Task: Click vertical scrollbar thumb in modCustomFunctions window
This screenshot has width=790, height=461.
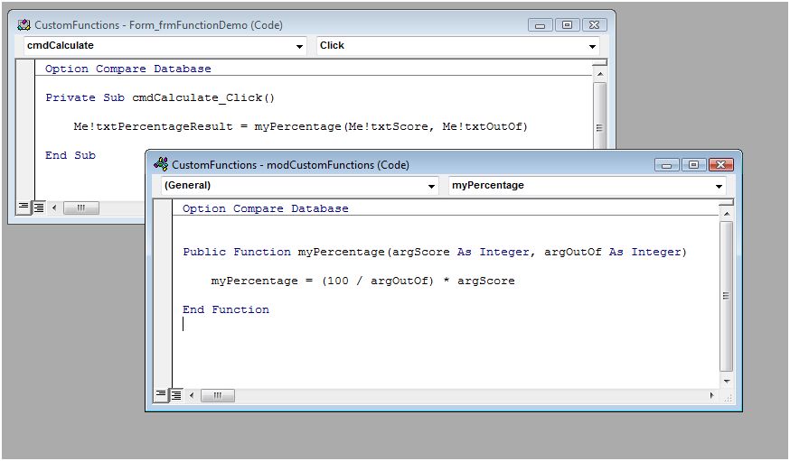Action: pyautogui.click(x=727, y=296)
